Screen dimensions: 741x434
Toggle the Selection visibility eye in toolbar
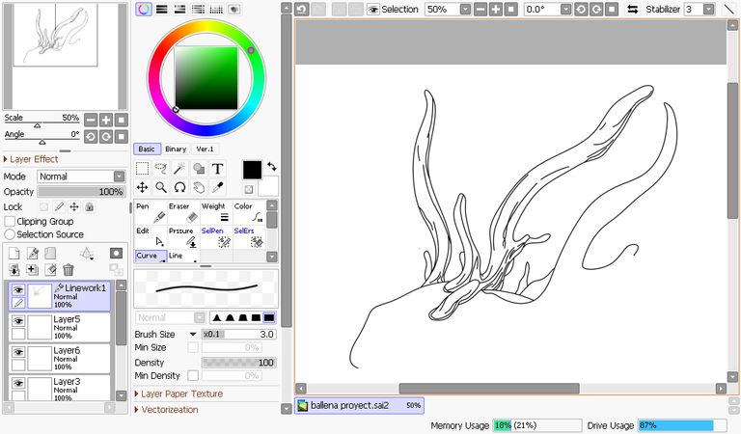click(x=373, y=9)
